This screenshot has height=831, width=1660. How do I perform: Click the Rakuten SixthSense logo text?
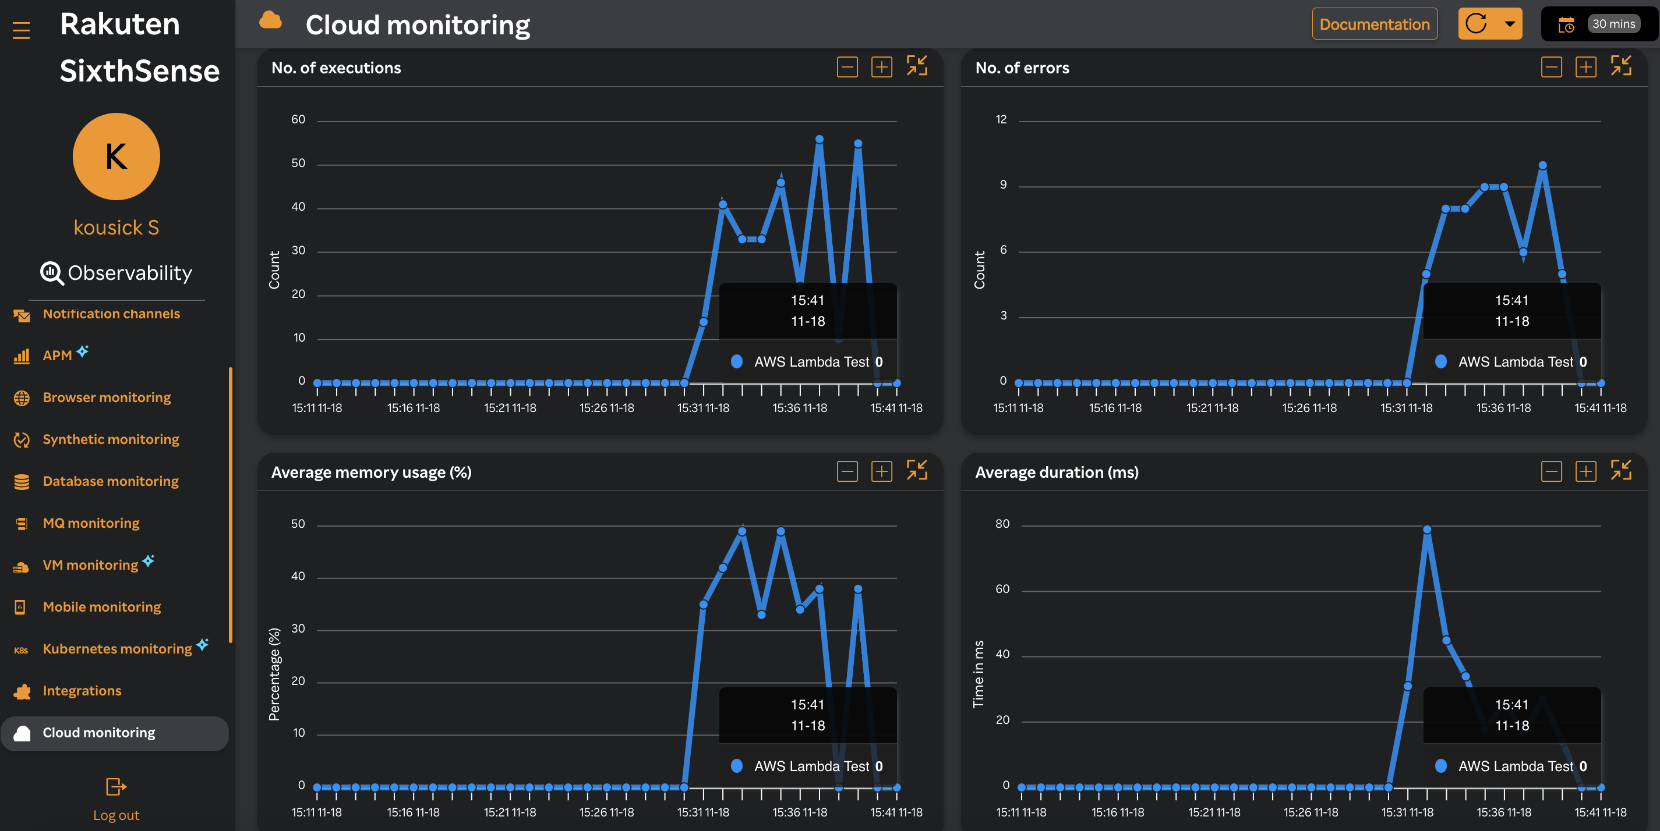click(139, 48)
